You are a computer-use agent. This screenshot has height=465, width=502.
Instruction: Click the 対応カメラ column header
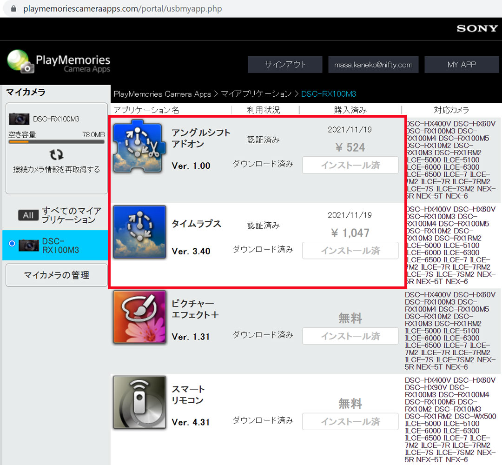[451, 110]
